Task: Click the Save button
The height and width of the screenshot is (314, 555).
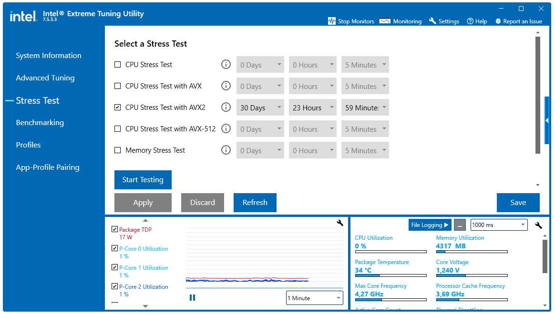Action: click(518, 202)
